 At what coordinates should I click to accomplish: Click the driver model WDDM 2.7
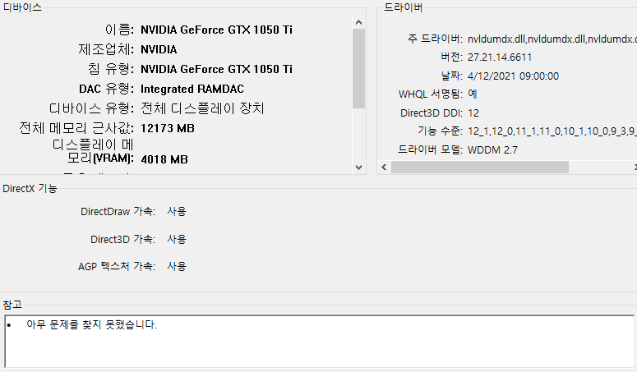(492, 150)
